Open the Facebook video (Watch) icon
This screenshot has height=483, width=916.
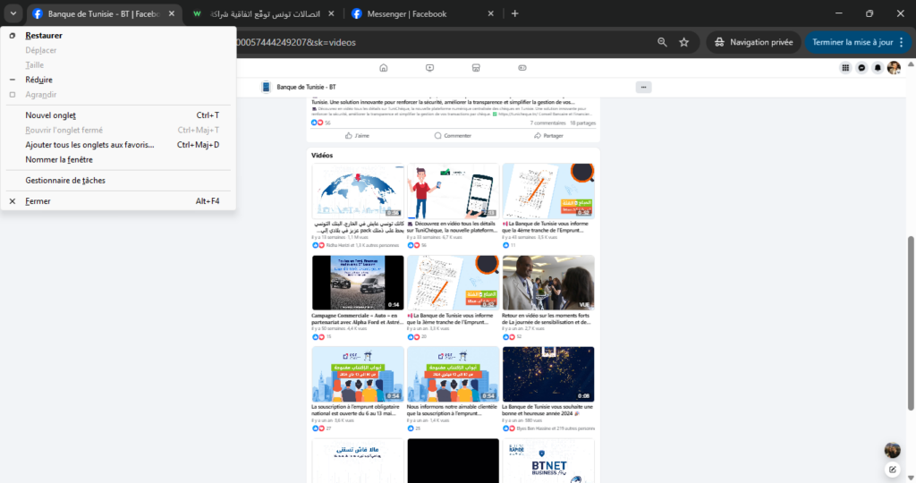pos(430,68)
